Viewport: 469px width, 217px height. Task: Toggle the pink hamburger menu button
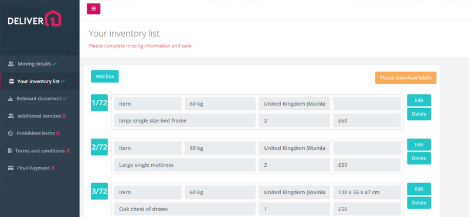93,9
